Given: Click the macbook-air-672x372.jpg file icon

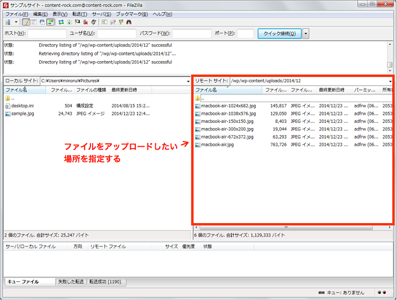Looking at the screenshot, I should [198, 137].
